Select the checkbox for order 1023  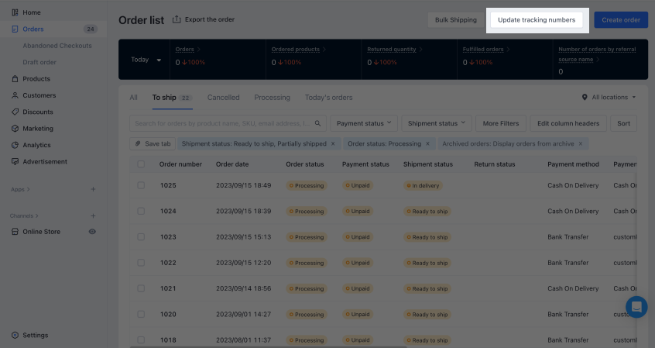point(141,236)
